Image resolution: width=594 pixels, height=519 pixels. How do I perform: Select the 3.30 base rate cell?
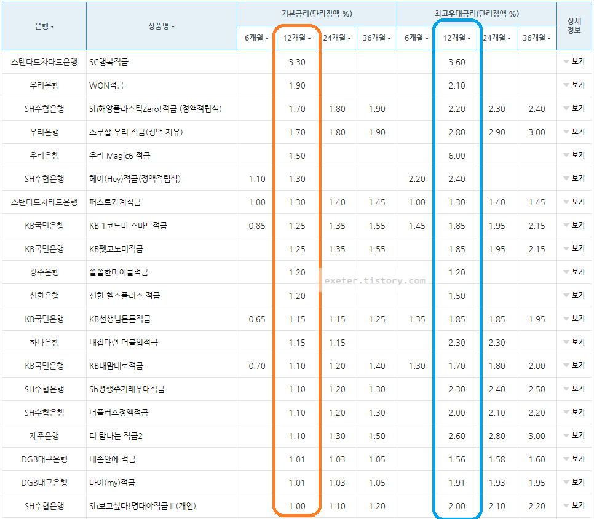point(297,62)
